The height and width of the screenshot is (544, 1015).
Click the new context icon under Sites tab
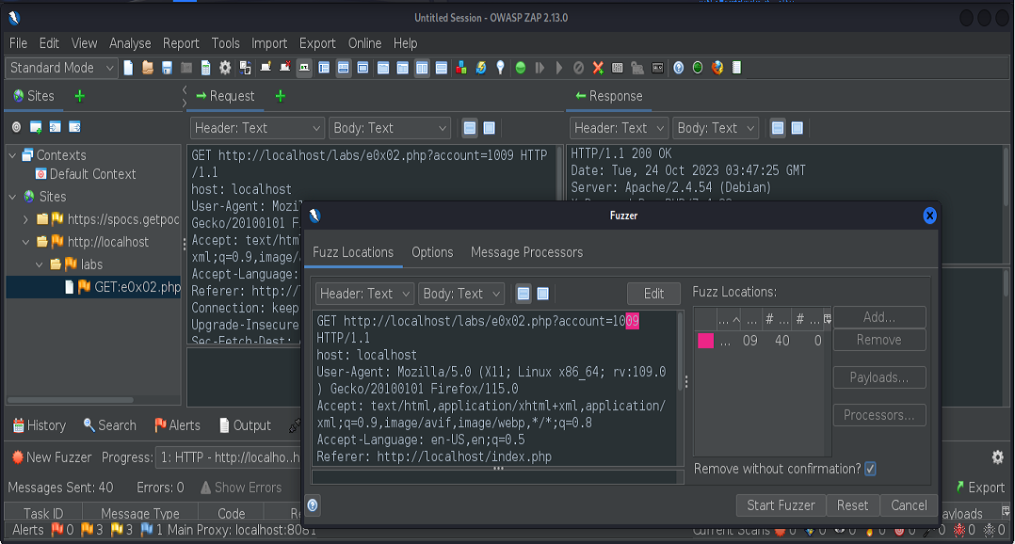click(x=36, y=127)
